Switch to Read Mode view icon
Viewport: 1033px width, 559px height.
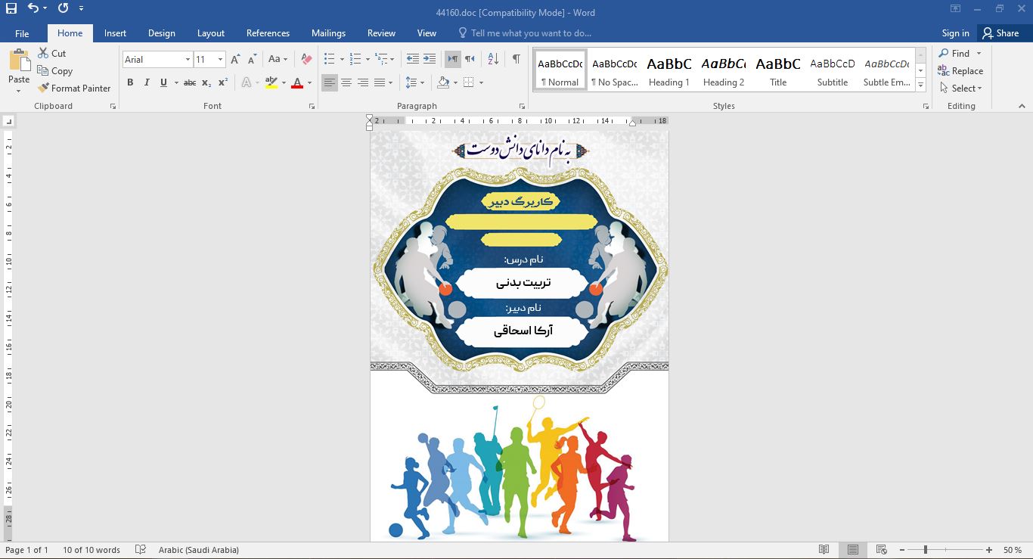(824, 550)
